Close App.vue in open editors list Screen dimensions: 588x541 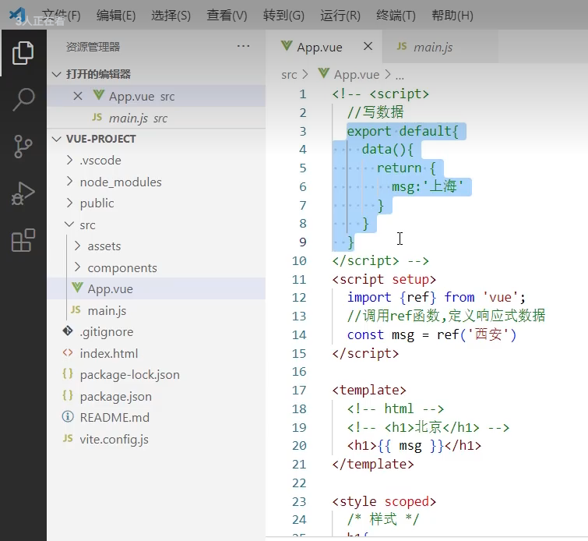tap(78, 96)
